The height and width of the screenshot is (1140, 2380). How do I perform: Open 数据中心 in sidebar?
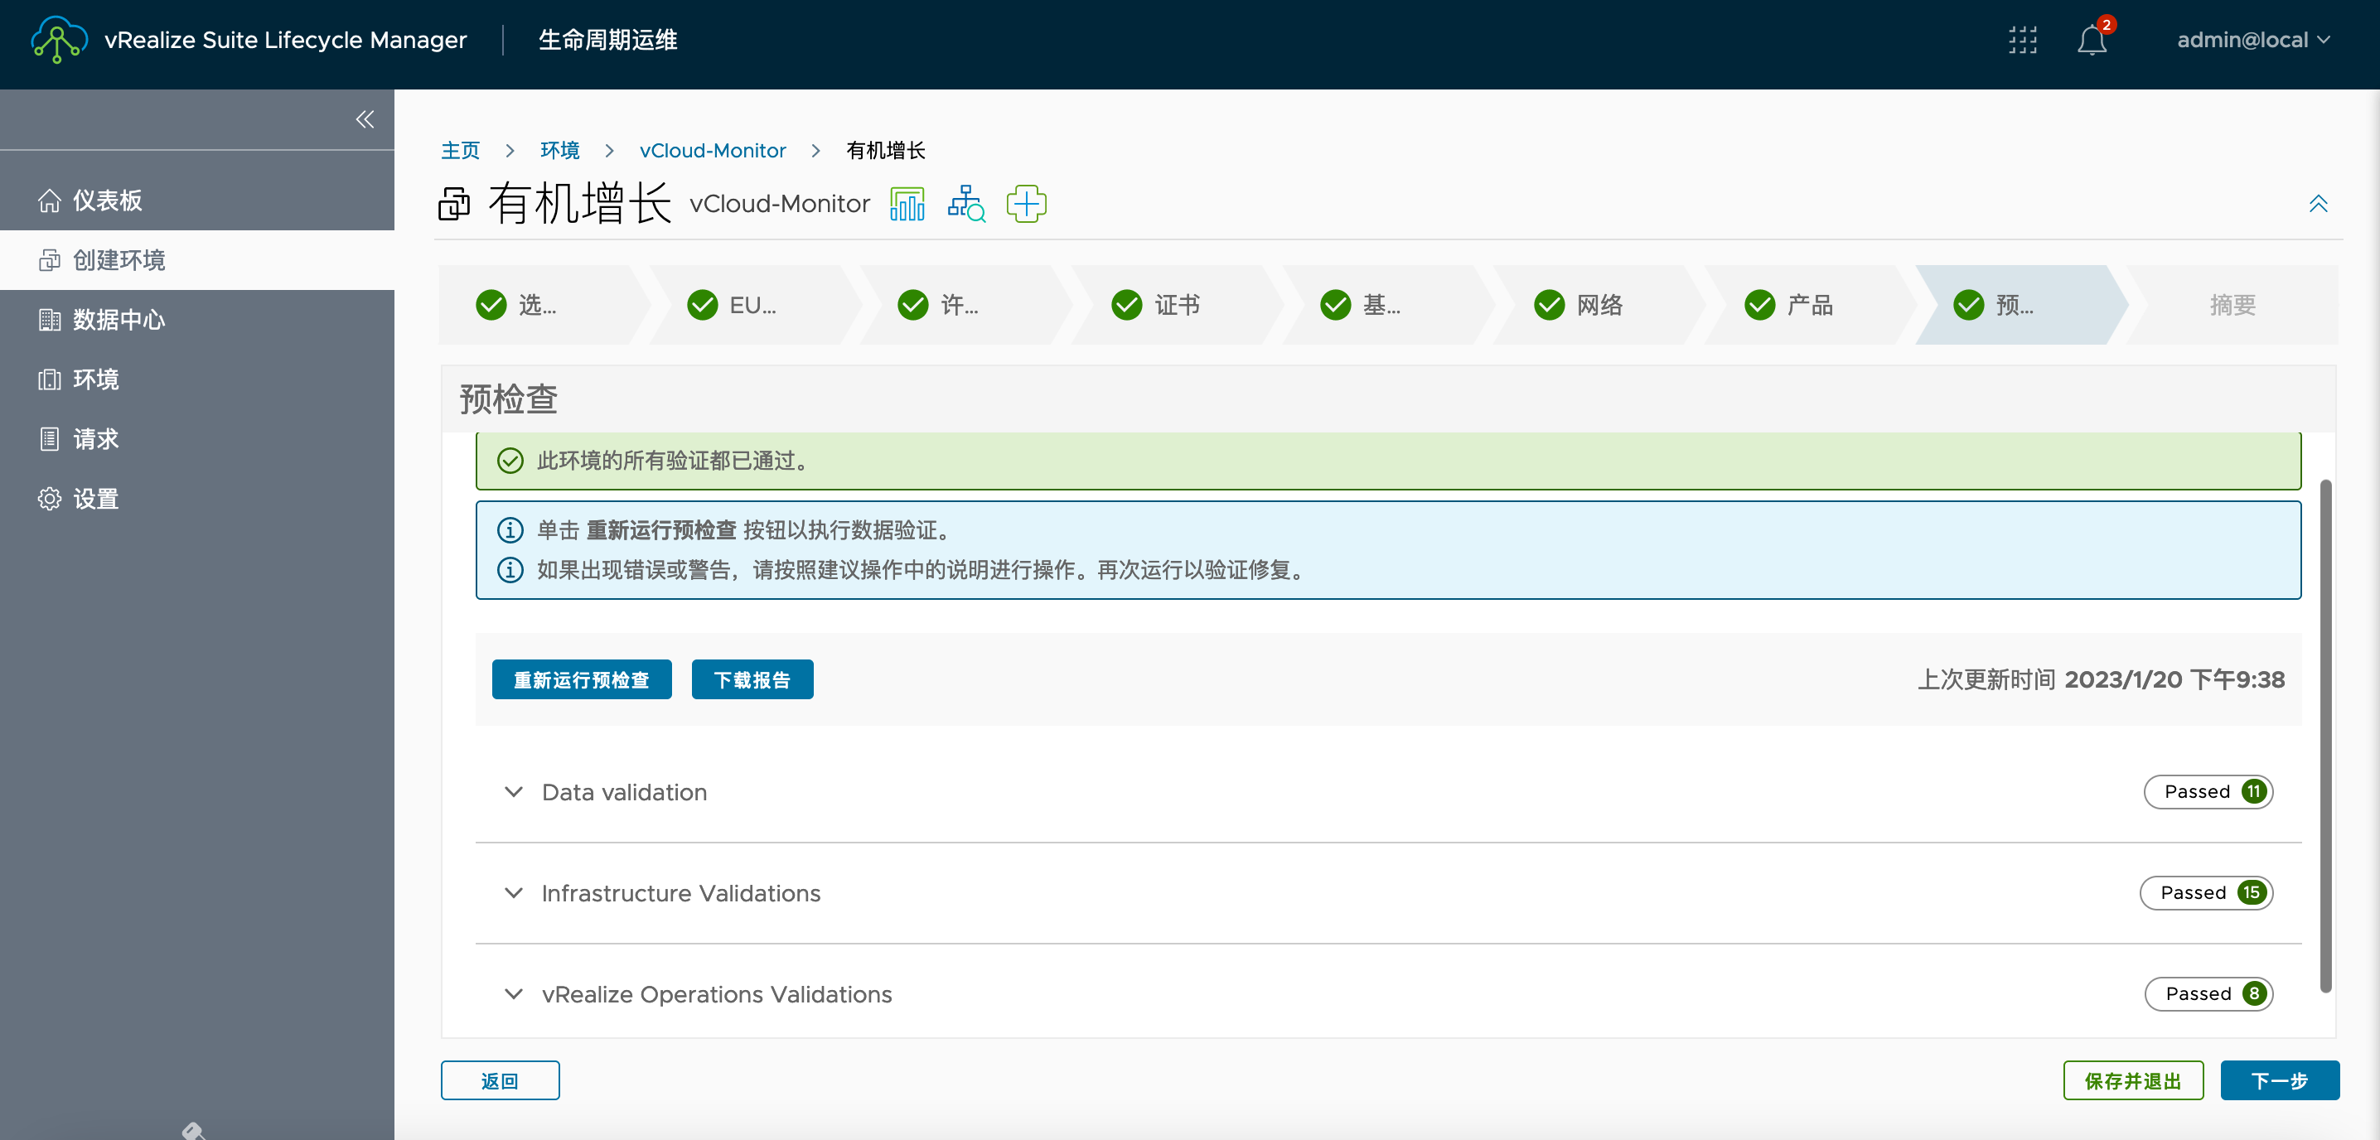[x=196, y=320]
